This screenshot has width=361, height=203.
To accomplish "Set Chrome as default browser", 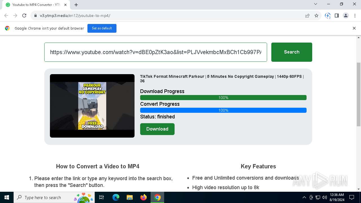I will coord(102,28).
